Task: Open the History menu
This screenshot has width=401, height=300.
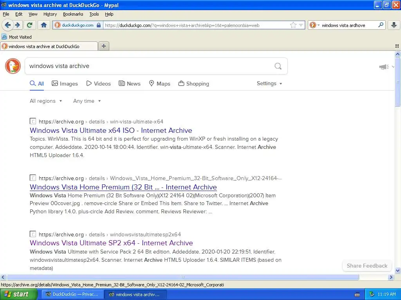Action: tap(50, 14)
